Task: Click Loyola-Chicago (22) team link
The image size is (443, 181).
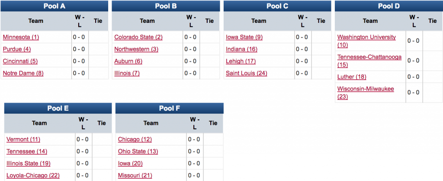Action: pos(33,175)
